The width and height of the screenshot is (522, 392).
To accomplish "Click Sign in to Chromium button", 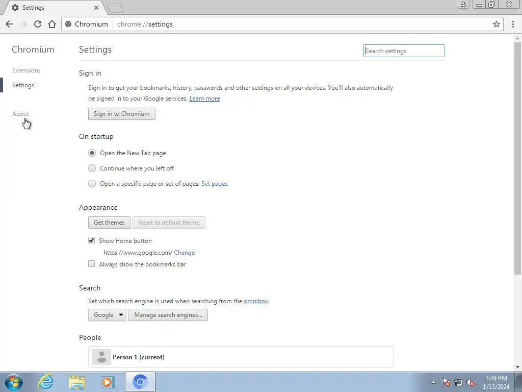I will point(122,114).
